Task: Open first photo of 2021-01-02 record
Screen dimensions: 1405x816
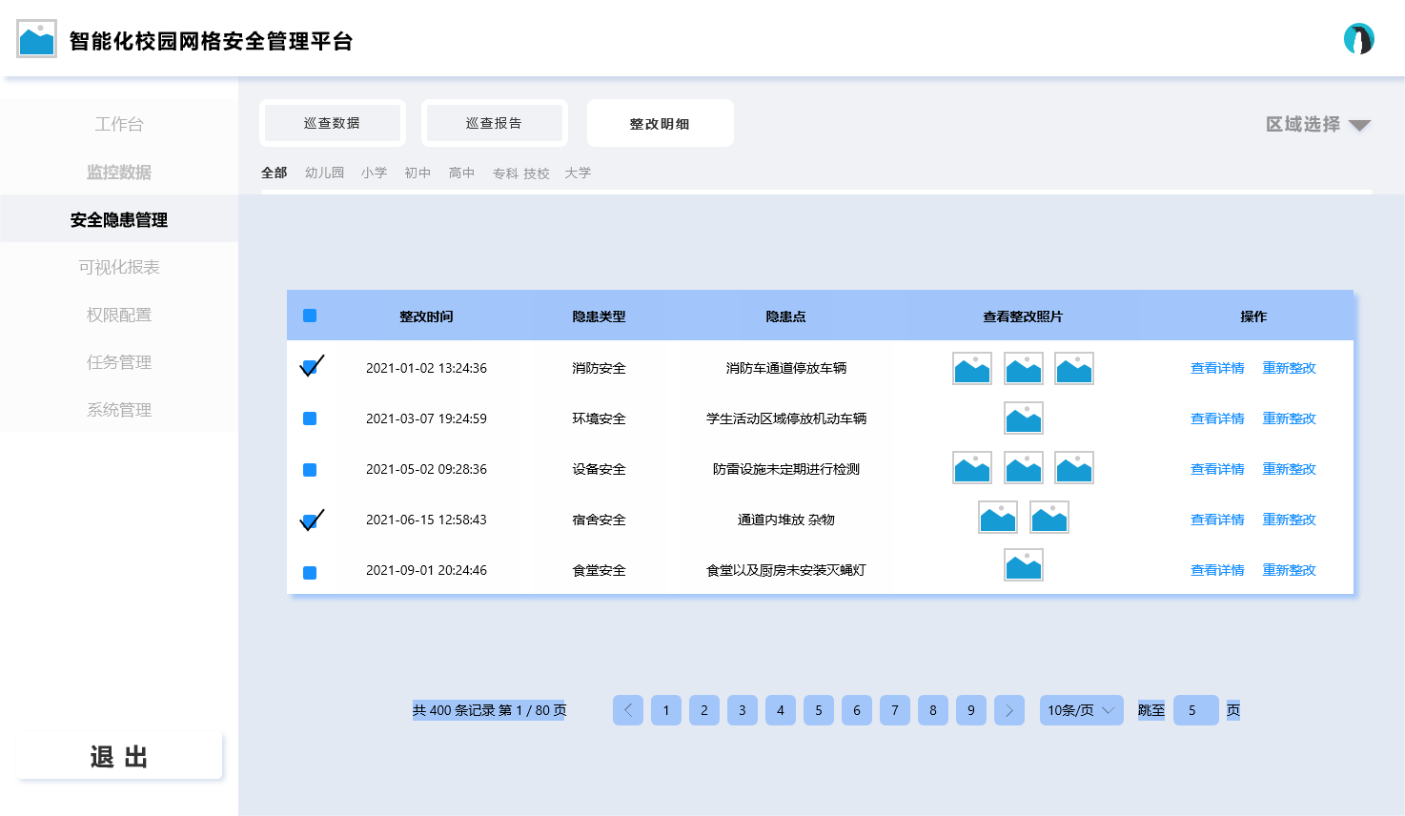Action: click(972, 368)
